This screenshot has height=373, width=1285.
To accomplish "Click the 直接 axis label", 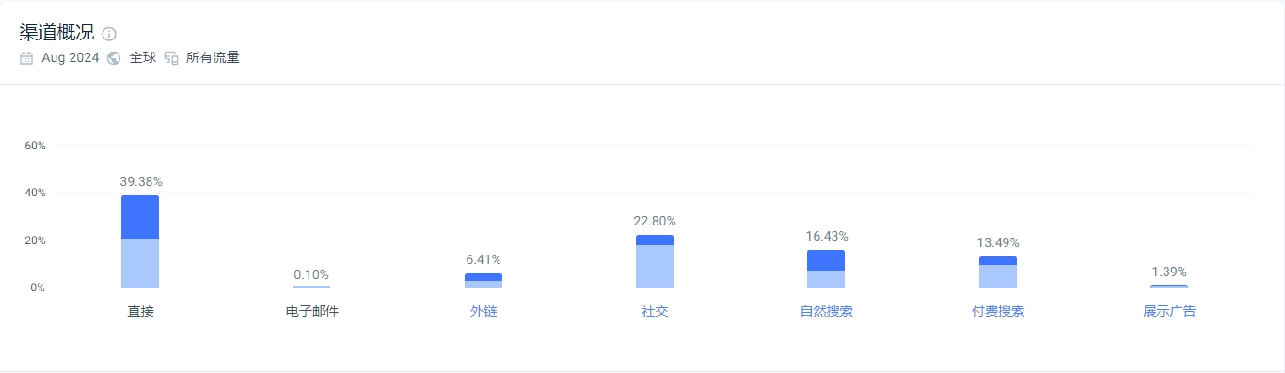I will 141,311.
